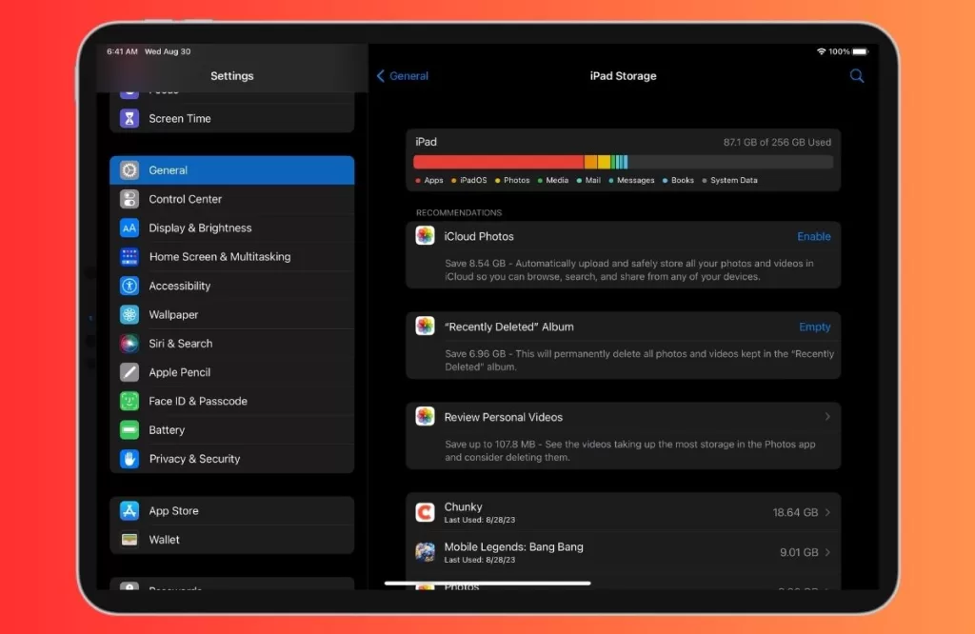The width and height of the screenshot is (975, 634).
Task: Open Accessibility settings
Action: click(x=232, y=286)
